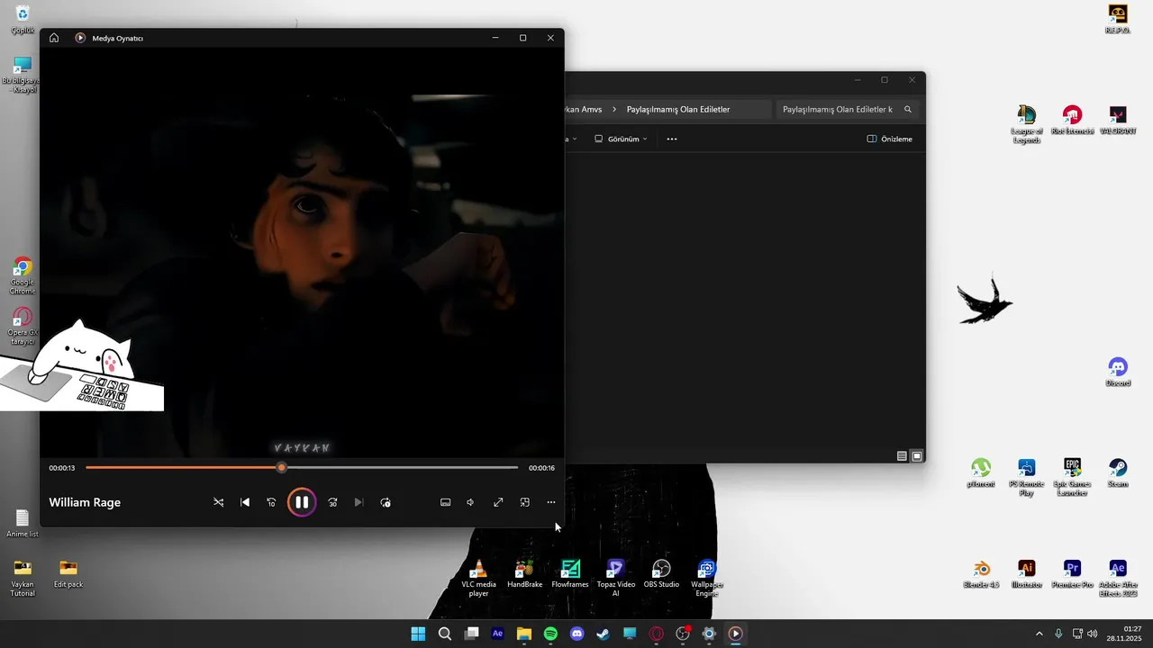Select the Premiere Pro desktop icon
Viewport: 1153px width, 648px height.
1072,574
